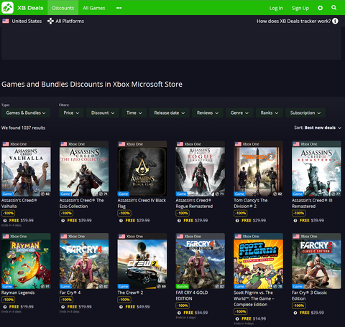
Task: Click price history icon for Far Cry 3 Classic
Action: 295,313
